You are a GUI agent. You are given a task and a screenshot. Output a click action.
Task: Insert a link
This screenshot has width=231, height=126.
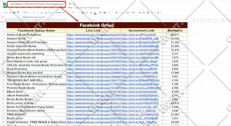point(140,13)
